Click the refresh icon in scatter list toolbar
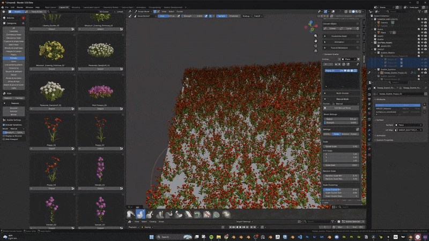The width and height of the screenshot is (429, 241). (344, 64)
